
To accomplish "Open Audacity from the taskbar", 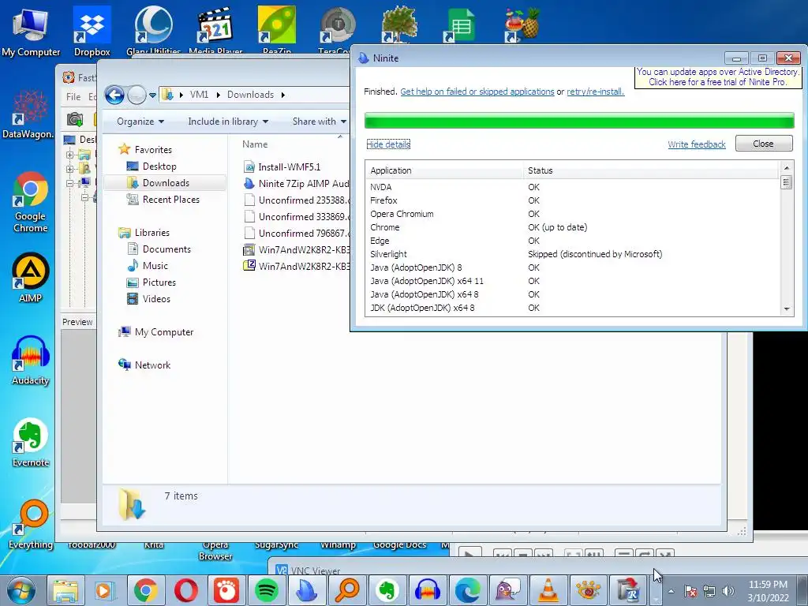I will coord(427,590).
